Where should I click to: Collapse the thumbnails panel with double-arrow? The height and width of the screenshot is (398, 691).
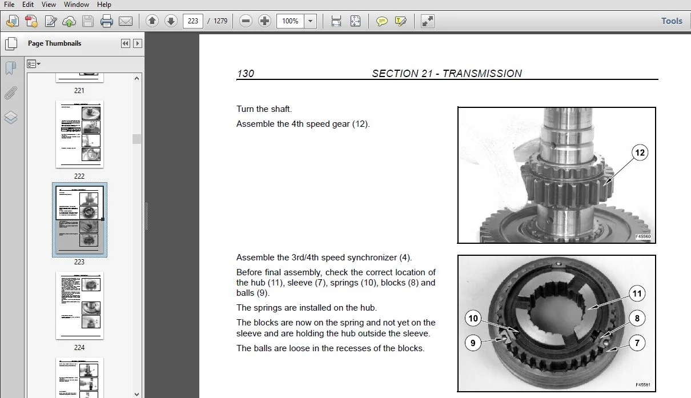click(126, 43)
